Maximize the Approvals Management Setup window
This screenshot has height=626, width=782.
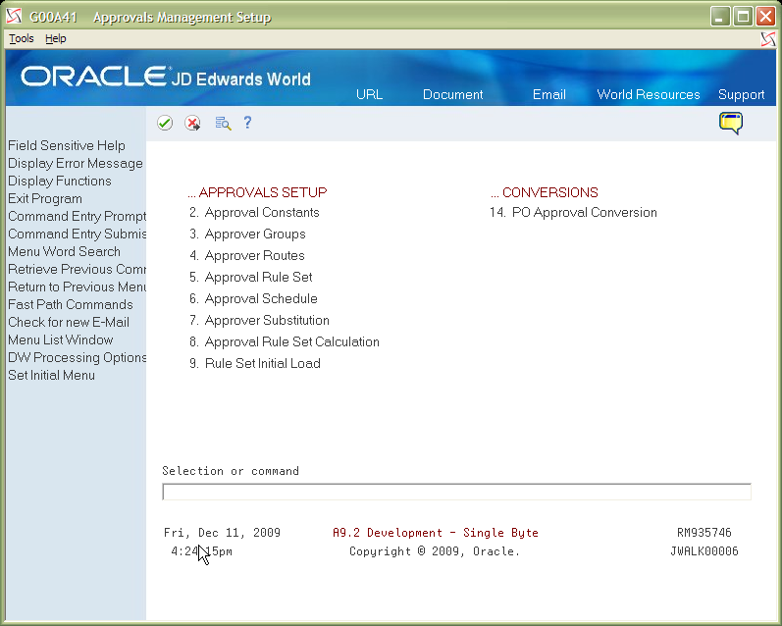(743, 17)
